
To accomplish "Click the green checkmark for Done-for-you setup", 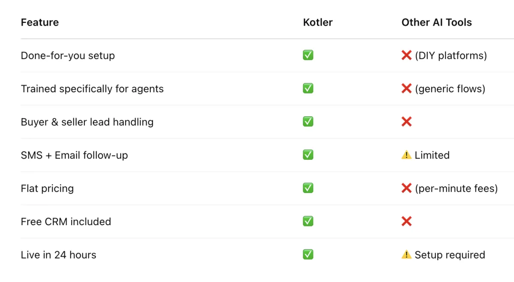I will tap(308, 55).
